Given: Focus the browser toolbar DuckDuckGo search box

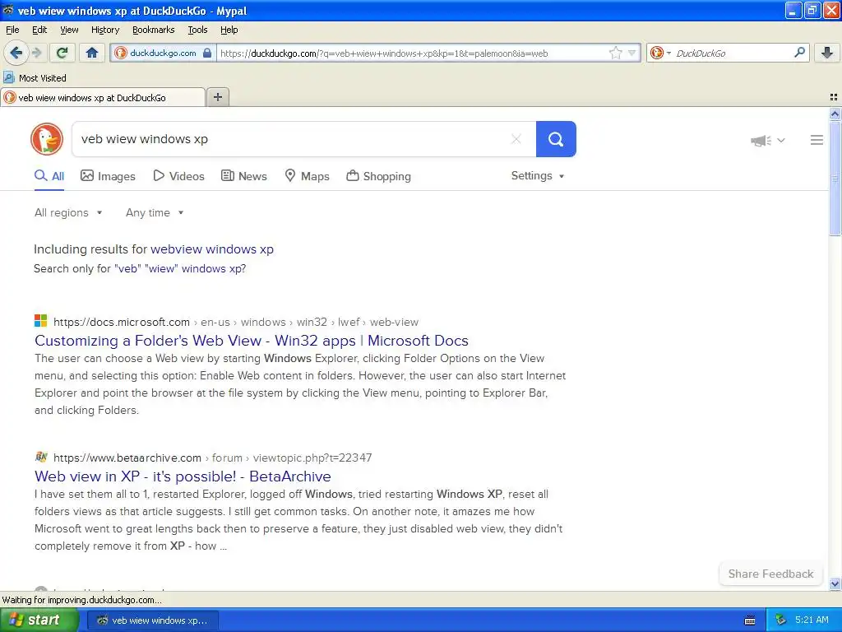Looking at the screenshot, I should [x=730, y=53].
